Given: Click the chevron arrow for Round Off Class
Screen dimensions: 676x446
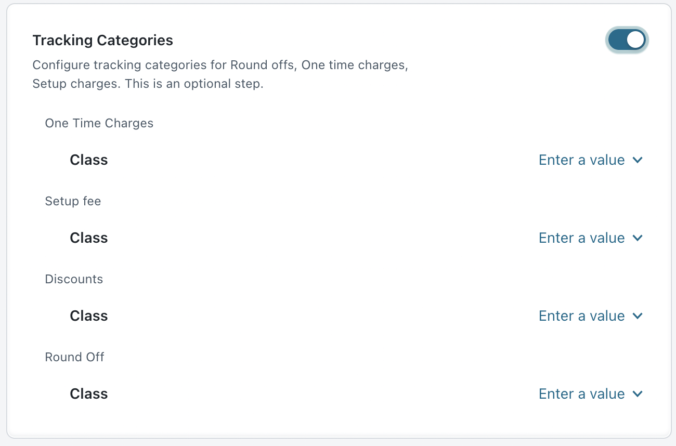Looking at the screenshot, I should 638,394.
